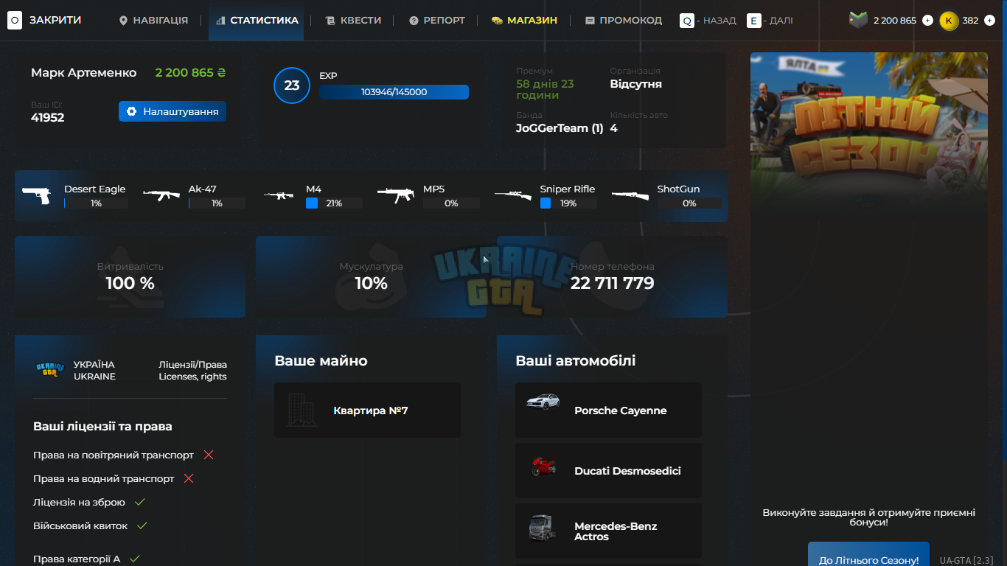Click the M4 weapon icon
The image size is (1007, 566).
point(279,195)
